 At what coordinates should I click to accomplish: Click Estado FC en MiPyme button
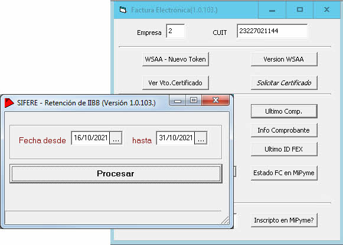pyautogui.click(x=284, y=173)
